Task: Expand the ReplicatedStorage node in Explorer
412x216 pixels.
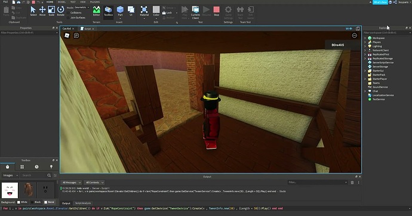Action: click(365, 58)
